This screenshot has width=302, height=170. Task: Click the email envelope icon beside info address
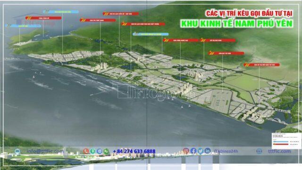coord(17,151)
